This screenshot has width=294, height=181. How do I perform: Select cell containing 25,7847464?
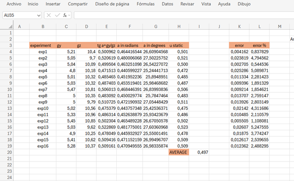click(156, 96)
